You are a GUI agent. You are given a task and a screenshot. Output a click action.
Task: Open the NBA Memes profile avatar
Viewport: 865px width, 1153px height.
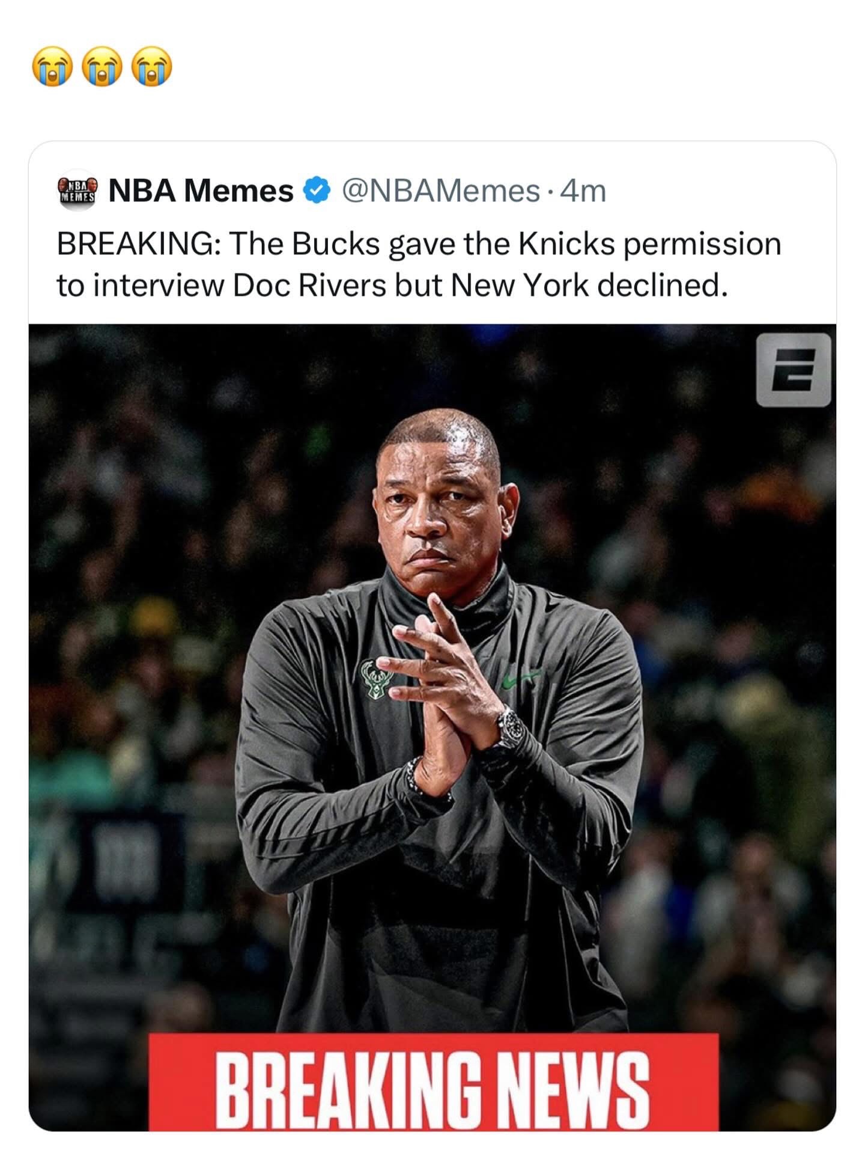tap(77, 190)
